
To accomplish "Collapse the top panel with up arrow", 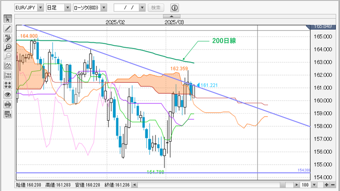I will click(x=172, y=17).
